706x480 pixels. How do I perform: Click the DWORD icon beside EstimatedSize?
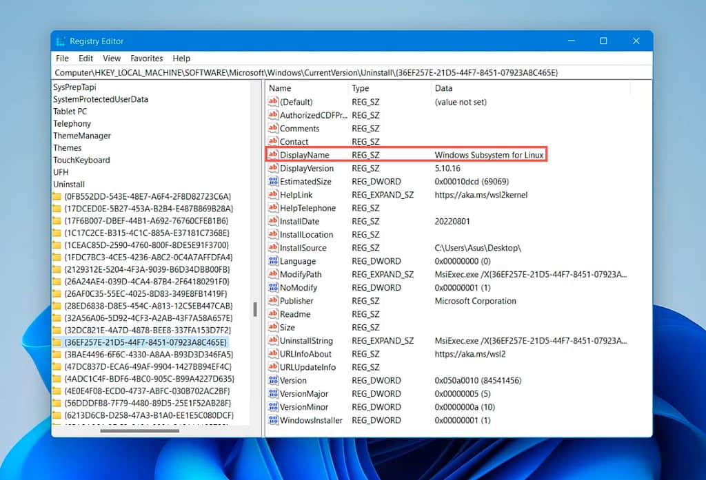[273, 181]
